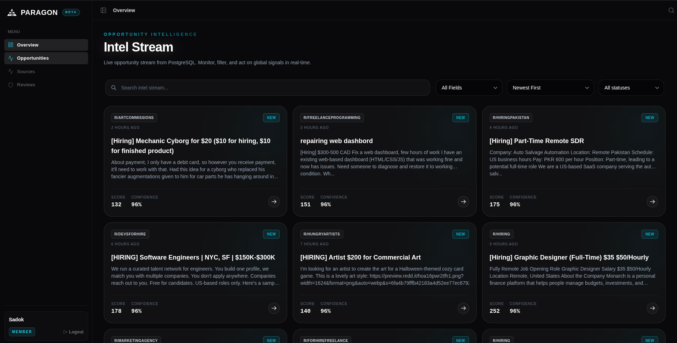Click NEW badge on repairing web dashbord card
Image resolution: width=677 pixels, height=343 pixels.
(461, 118)
